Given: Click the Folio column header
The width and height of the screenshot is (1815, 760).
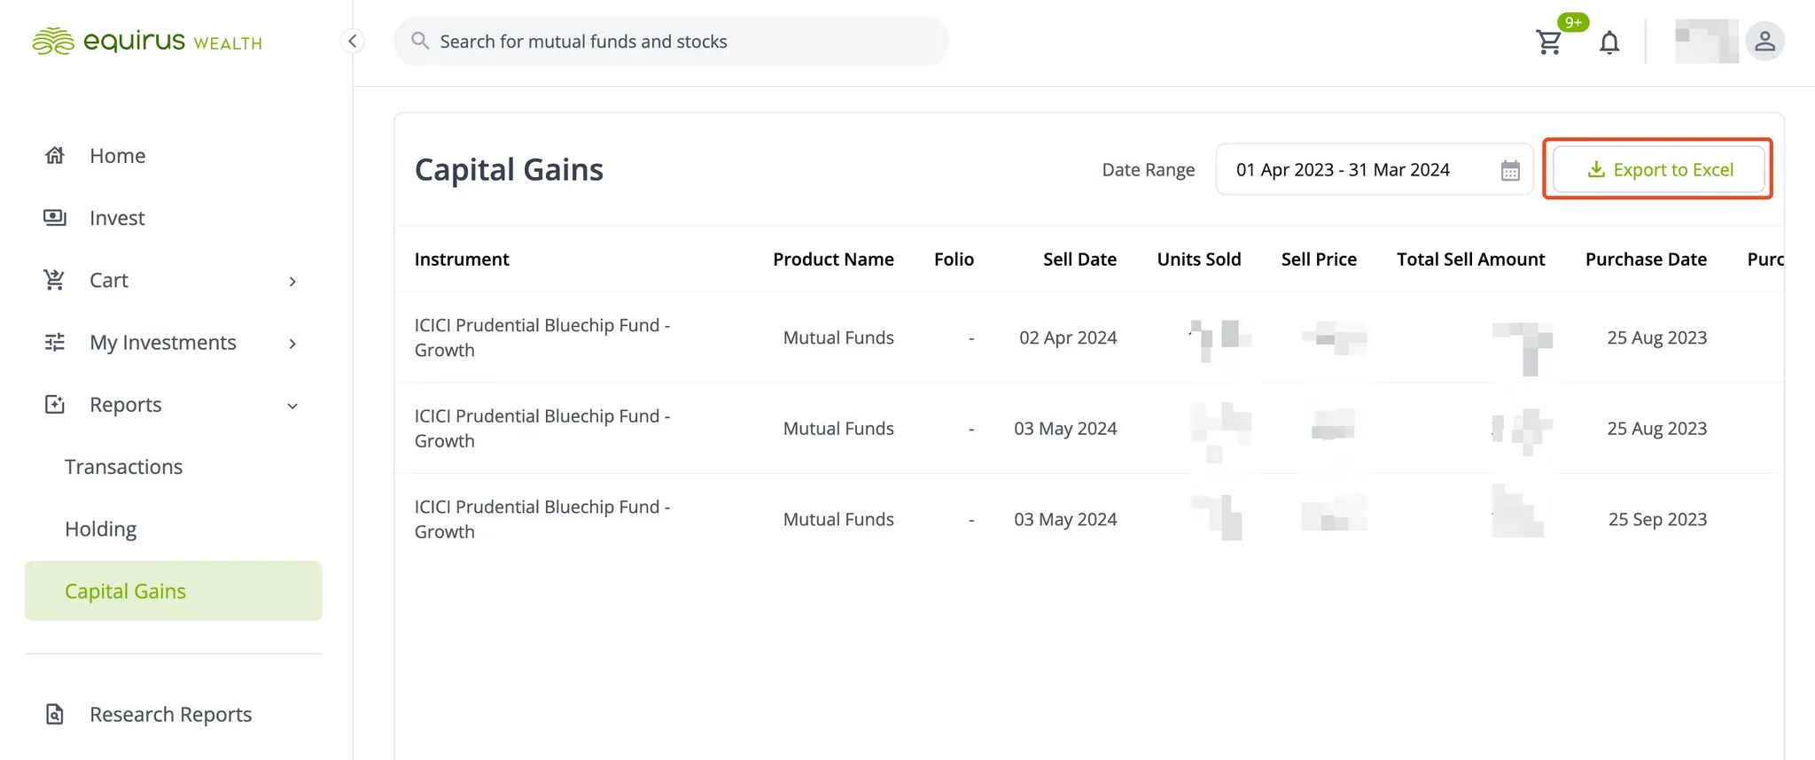Looking at the screenshot, I should tap(954, 260).
